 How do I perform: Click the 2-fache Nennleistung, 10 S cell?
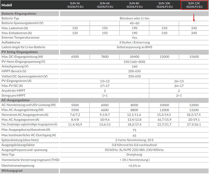pyautogui.click(x=134, y=140)
